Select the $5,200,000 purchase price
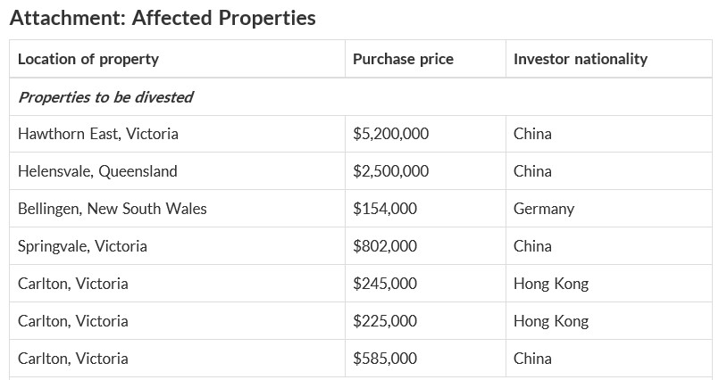719x380 pixels. click(x=391, y=134)
